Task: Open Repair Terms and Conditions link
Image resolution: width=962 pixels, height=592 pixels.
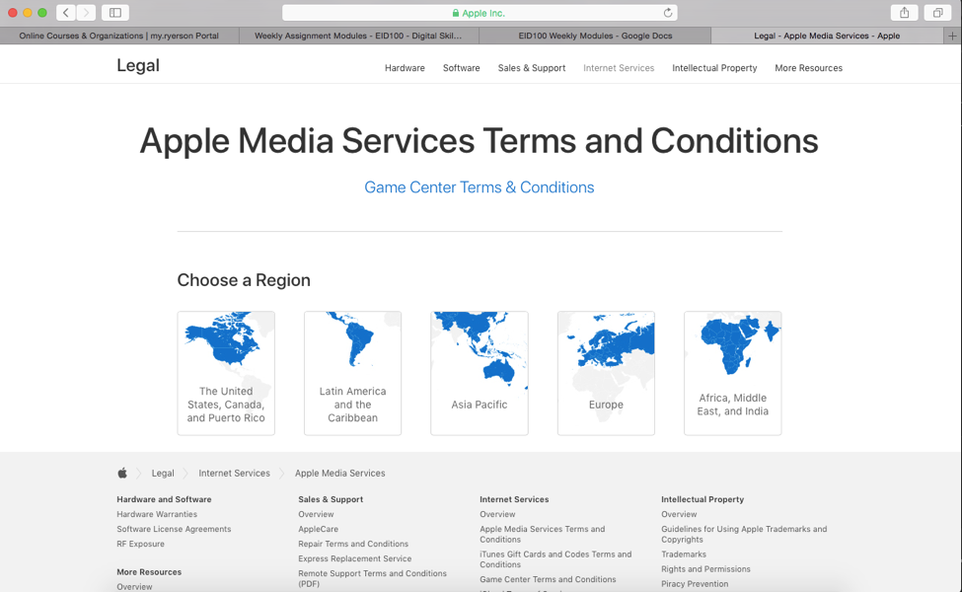Action: pos(353,544)
